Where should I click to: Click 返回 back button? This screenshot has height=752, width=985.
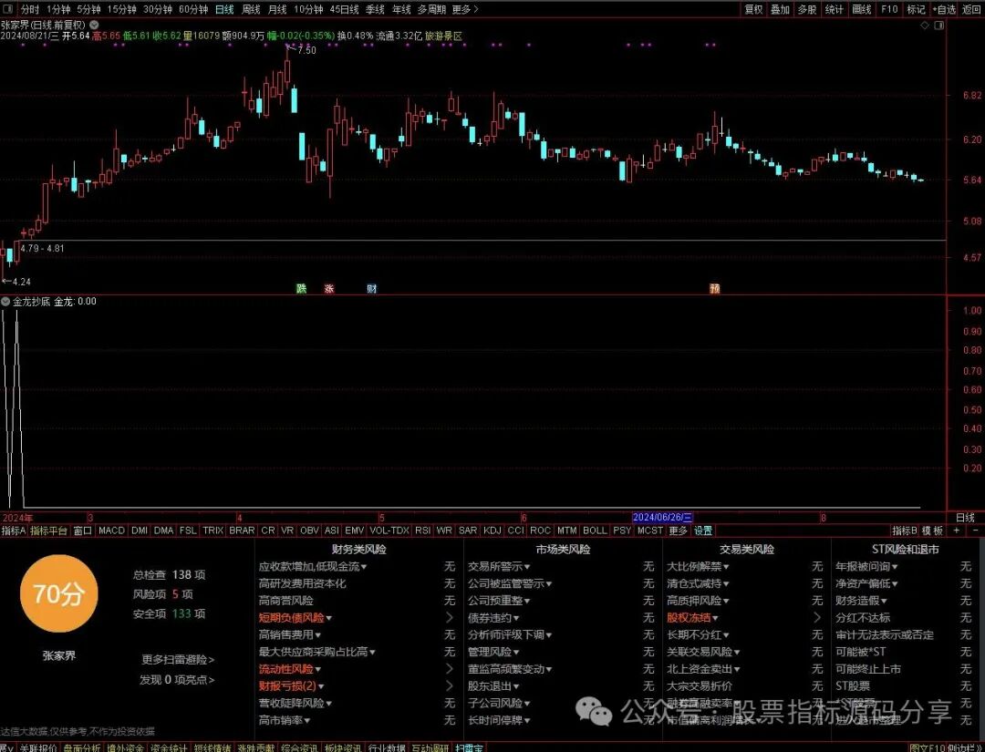[x=971, y=9]
